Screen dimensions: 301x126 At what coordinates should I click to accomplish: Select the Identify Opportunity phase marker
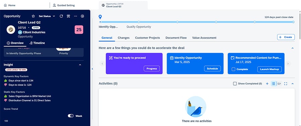(x=100, y=22)
